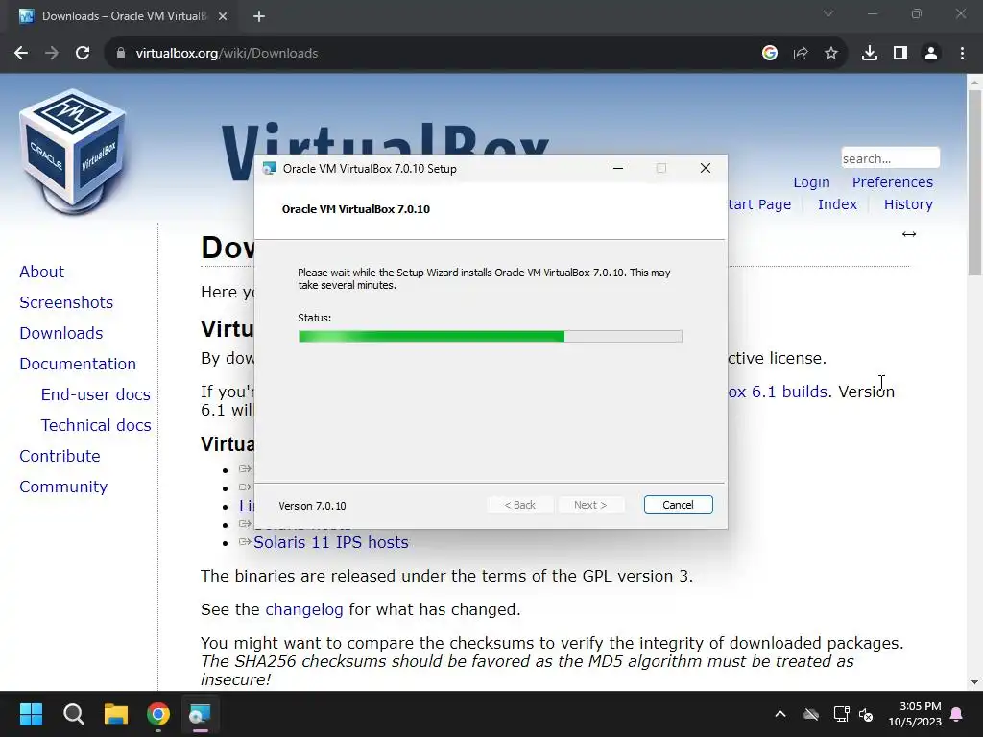Open Technical docs link
The height and width of the screenshot is (737, 983).
pos(96,425)
